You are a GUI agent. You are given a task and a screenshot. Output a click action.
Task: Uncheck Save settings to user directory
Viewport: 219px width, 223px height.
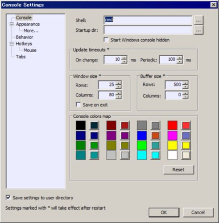(x=8, y=198)
